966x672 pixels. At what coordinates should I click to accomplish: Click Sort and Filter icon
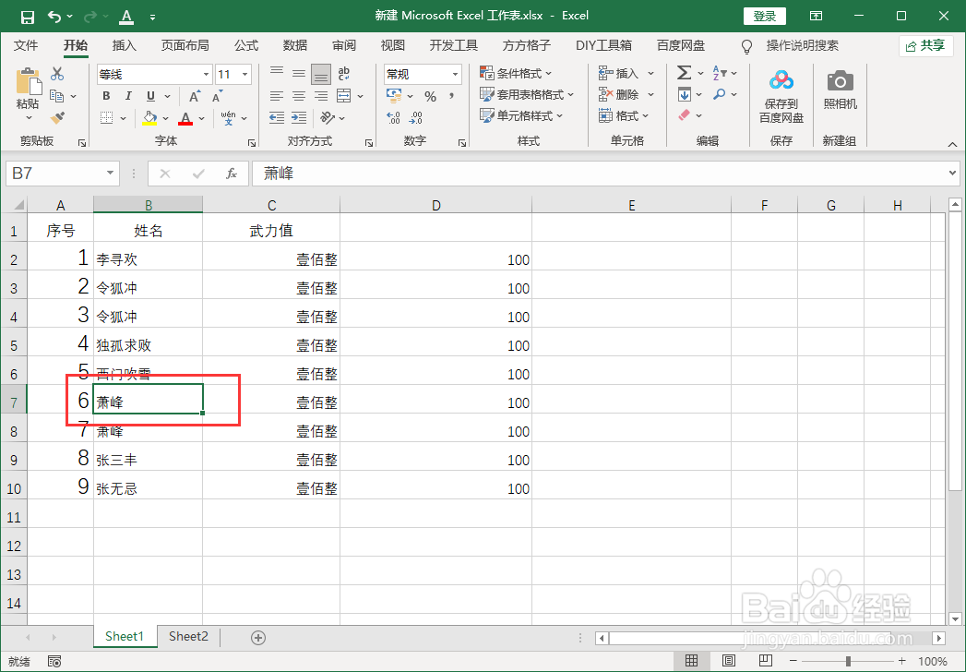pos(720,73)
